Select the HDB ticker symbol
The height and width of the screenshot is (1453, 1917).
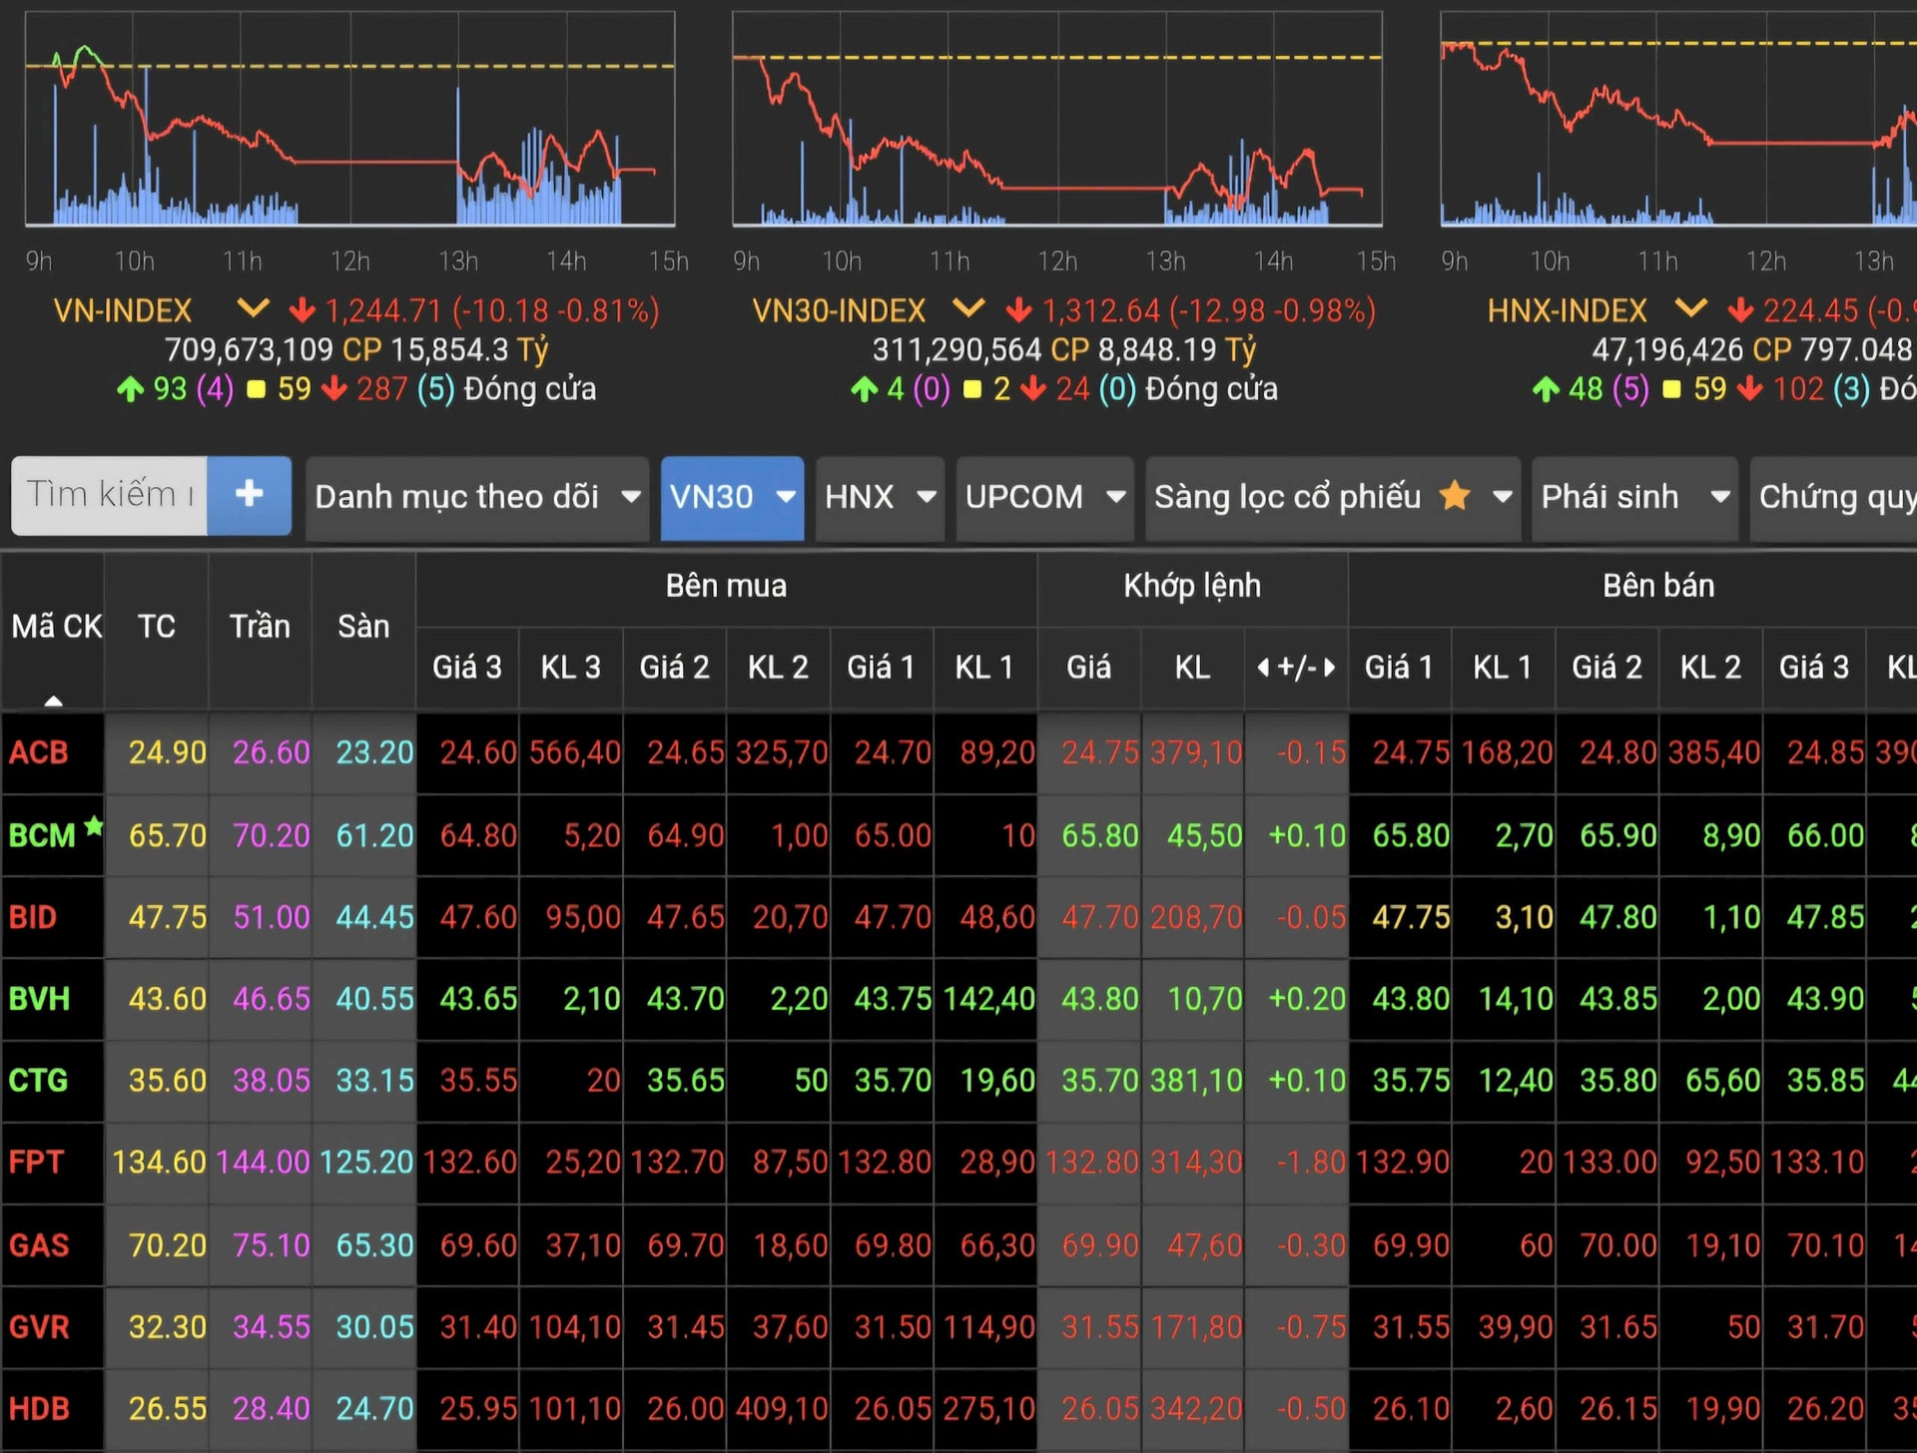click(39, 1409)
